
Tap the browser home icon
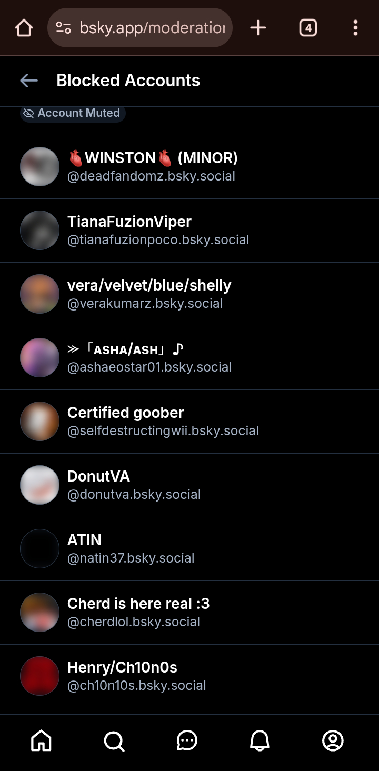click(24, 28)
